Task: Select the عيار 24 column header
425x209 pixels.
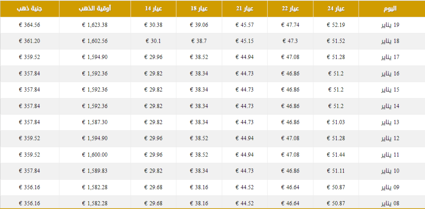Action: (336, 9)
